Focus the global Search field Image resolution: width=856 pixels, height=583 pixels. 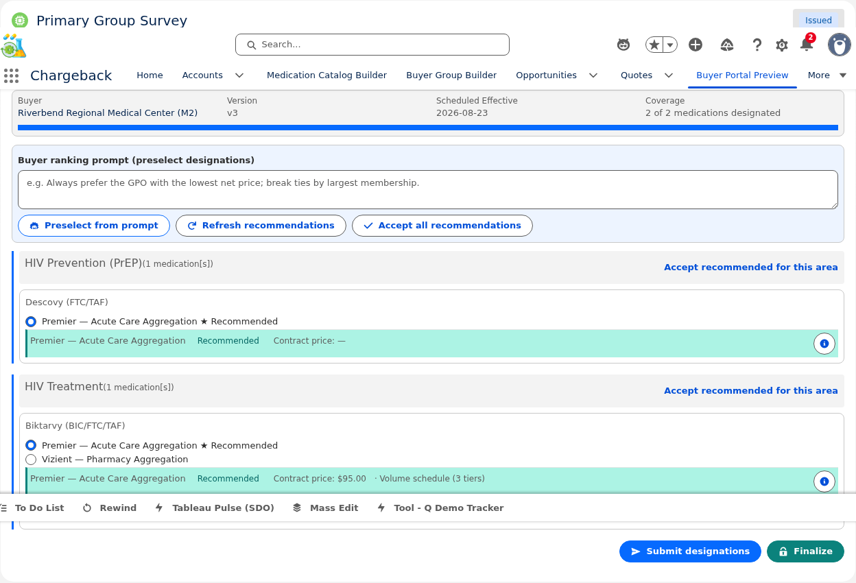tap(372, 45)
